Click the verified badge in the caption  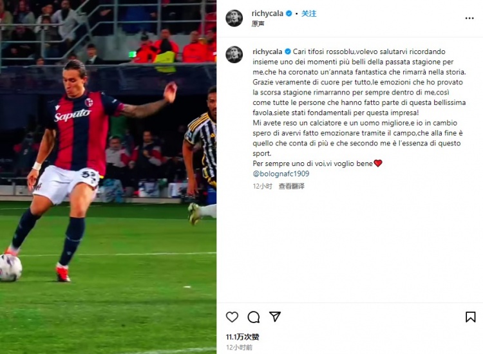pyautogui.click(x=288, y=51)
